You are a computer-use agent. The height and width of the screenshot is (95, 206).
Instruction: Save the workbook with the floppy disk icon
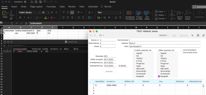point(36,2)
